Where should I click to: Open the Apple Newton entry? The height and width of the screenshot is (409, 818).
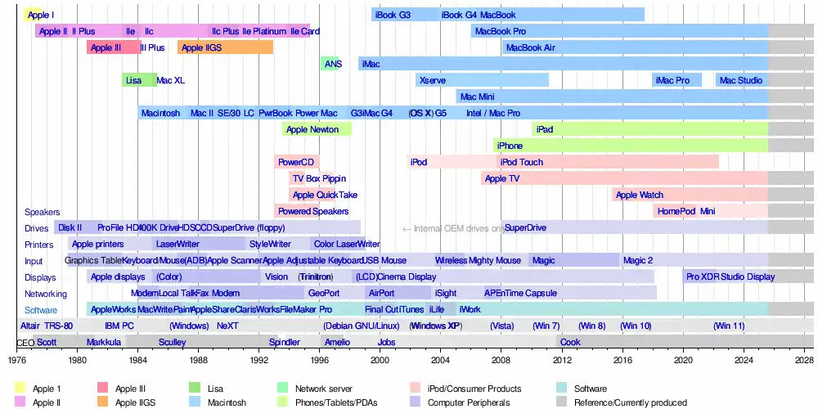pyautogui.click(x=312, y=129)
